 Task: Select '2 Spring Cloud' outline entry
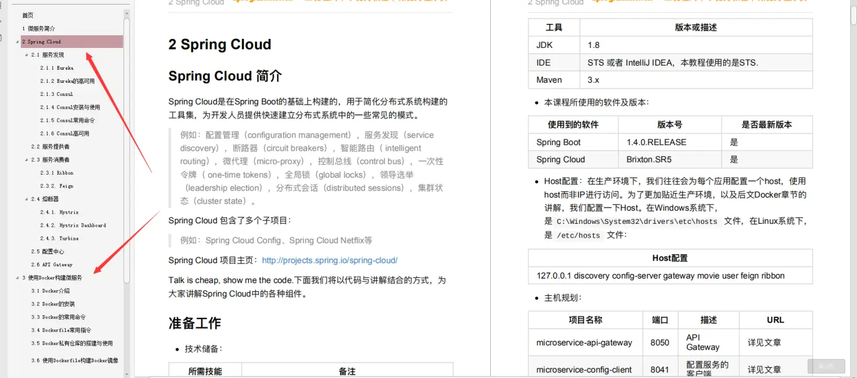[72, 42]
